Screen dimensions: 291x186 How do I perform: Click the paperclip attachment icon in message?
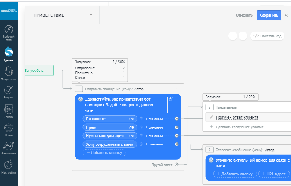(x=170, y=99)
